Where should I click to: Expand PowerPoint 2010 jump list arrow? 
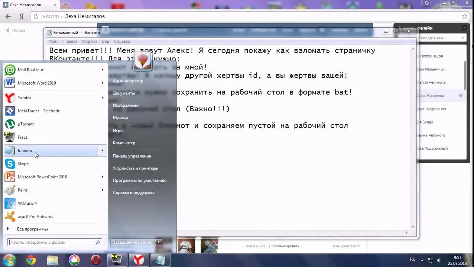pyautogui.click(x=102, y=177)
